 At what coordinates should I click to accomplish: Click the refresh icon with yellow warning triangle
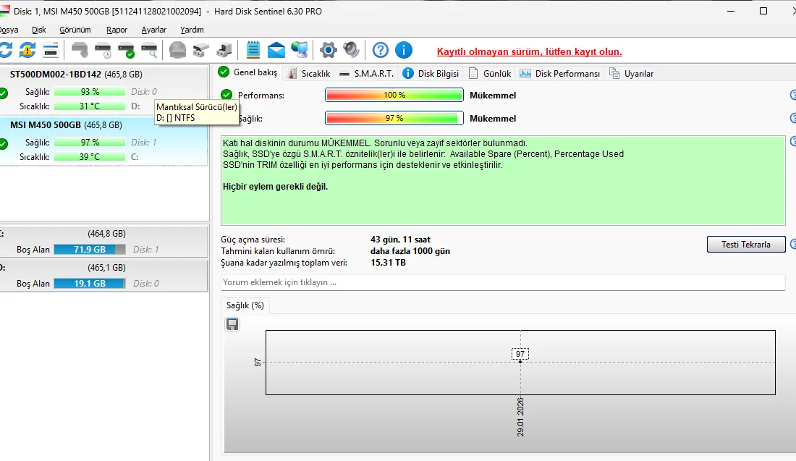tap(27, 50)
